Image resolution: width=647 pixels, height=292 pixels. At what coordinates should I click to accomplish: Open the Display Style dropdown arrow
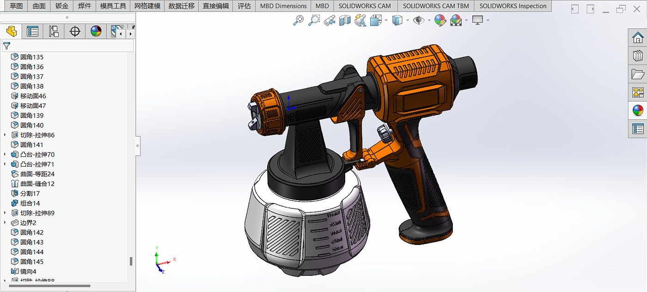click(x=408, y=20)
